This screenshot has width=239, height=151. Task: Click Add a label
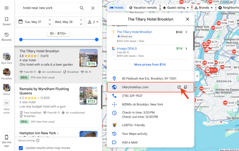click(130, 142)
